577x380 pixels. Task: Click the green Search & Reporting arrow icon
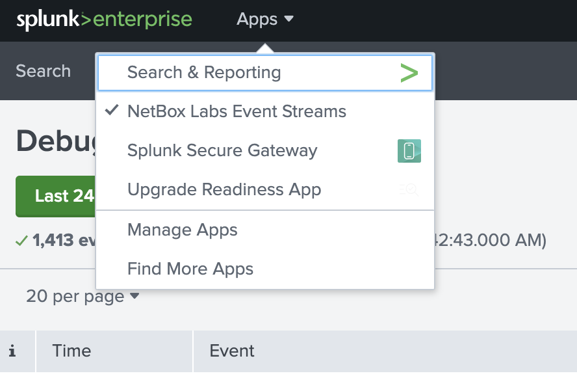tap(409, 73)
